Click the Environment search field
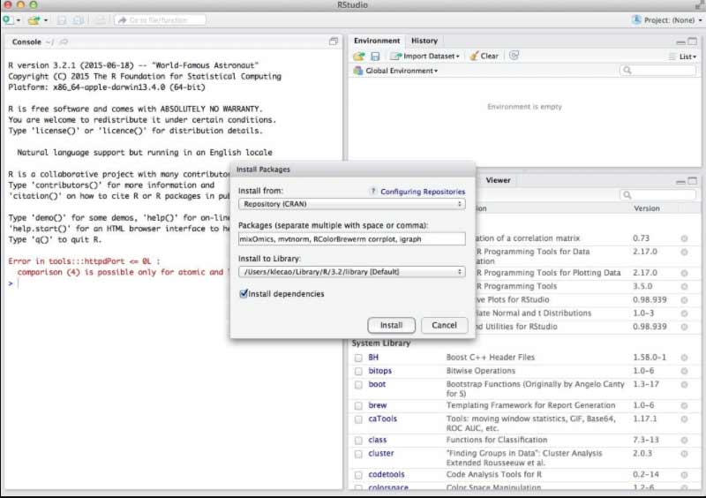Viewport: 706px width, 498px height. coord(657,71)
